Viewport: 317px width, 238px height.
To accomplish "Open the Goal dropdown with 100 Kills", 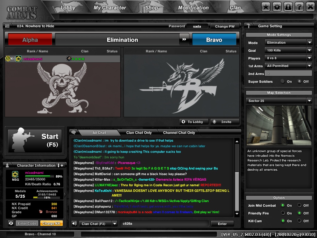I will click(x=289, y=50).
